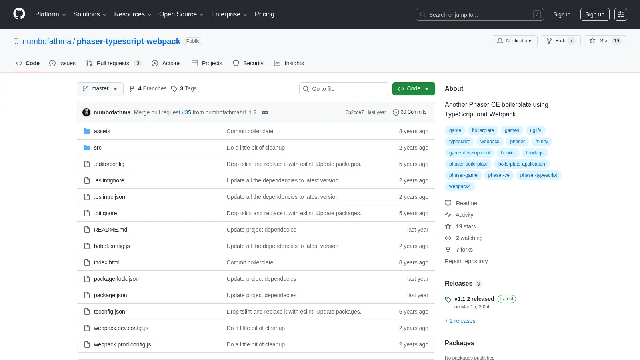The width and height of the screenshot is (640, 360).
Task: Switch to the Issues tab
Action: pyautogui.click(x=62, y=63)
